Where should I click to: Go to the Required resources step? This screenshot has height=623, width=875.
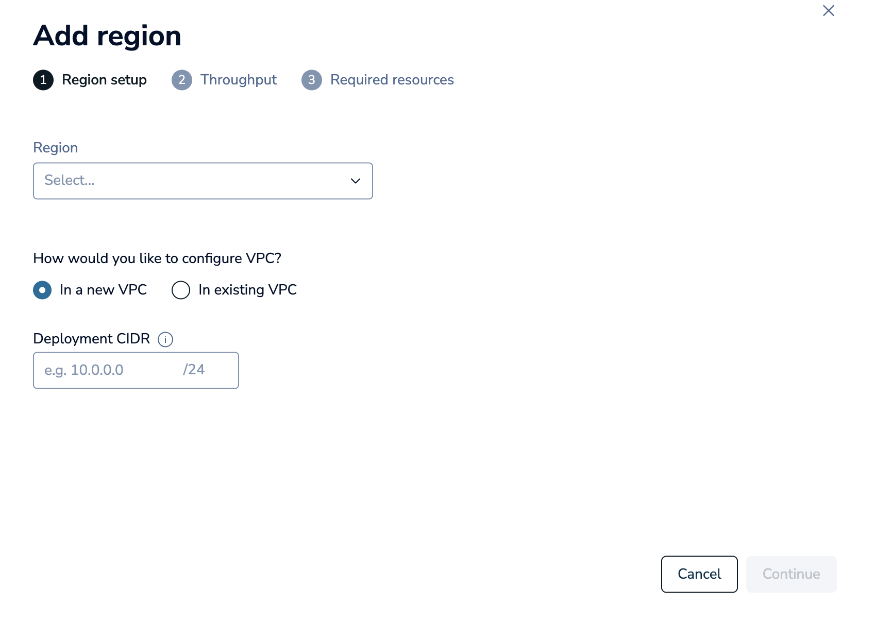(392, 80)
